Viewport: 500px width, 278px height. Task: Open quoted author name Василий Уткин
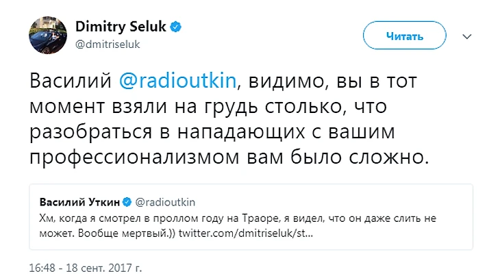tap(80, 202)
